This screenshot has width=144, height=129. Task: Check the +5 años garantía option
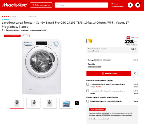(88, 91)
